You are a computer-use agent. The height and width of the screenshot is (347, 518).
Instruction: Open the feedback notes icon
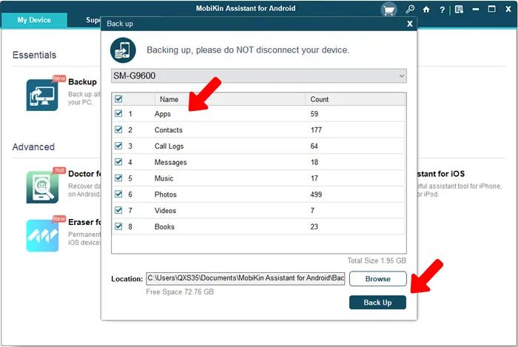(x=459, y=9)
